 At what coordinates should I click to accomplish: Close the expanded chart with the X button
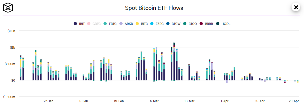click(x=296, y=7)
